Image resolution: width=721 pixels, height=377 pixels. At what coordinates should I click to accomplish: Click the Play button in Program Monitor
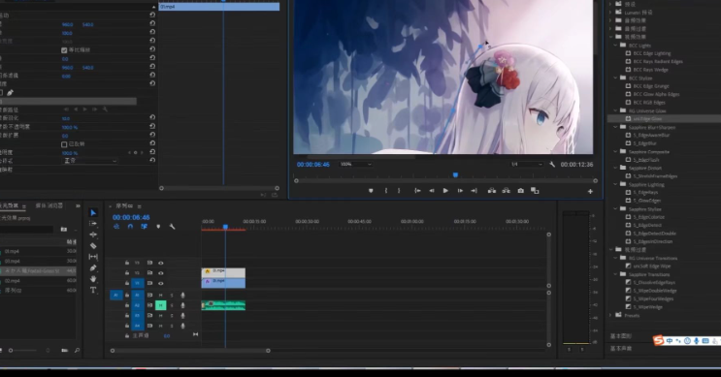445,191
